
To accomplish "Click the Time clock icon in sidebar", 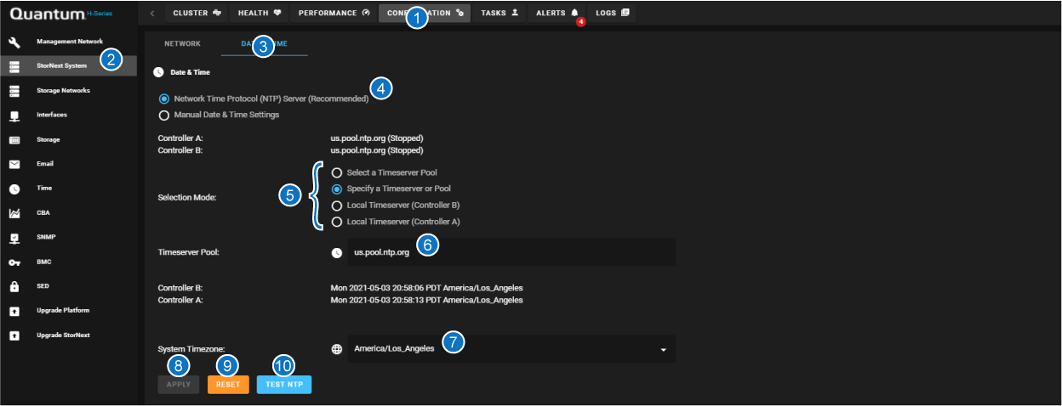I will point(14,189).
